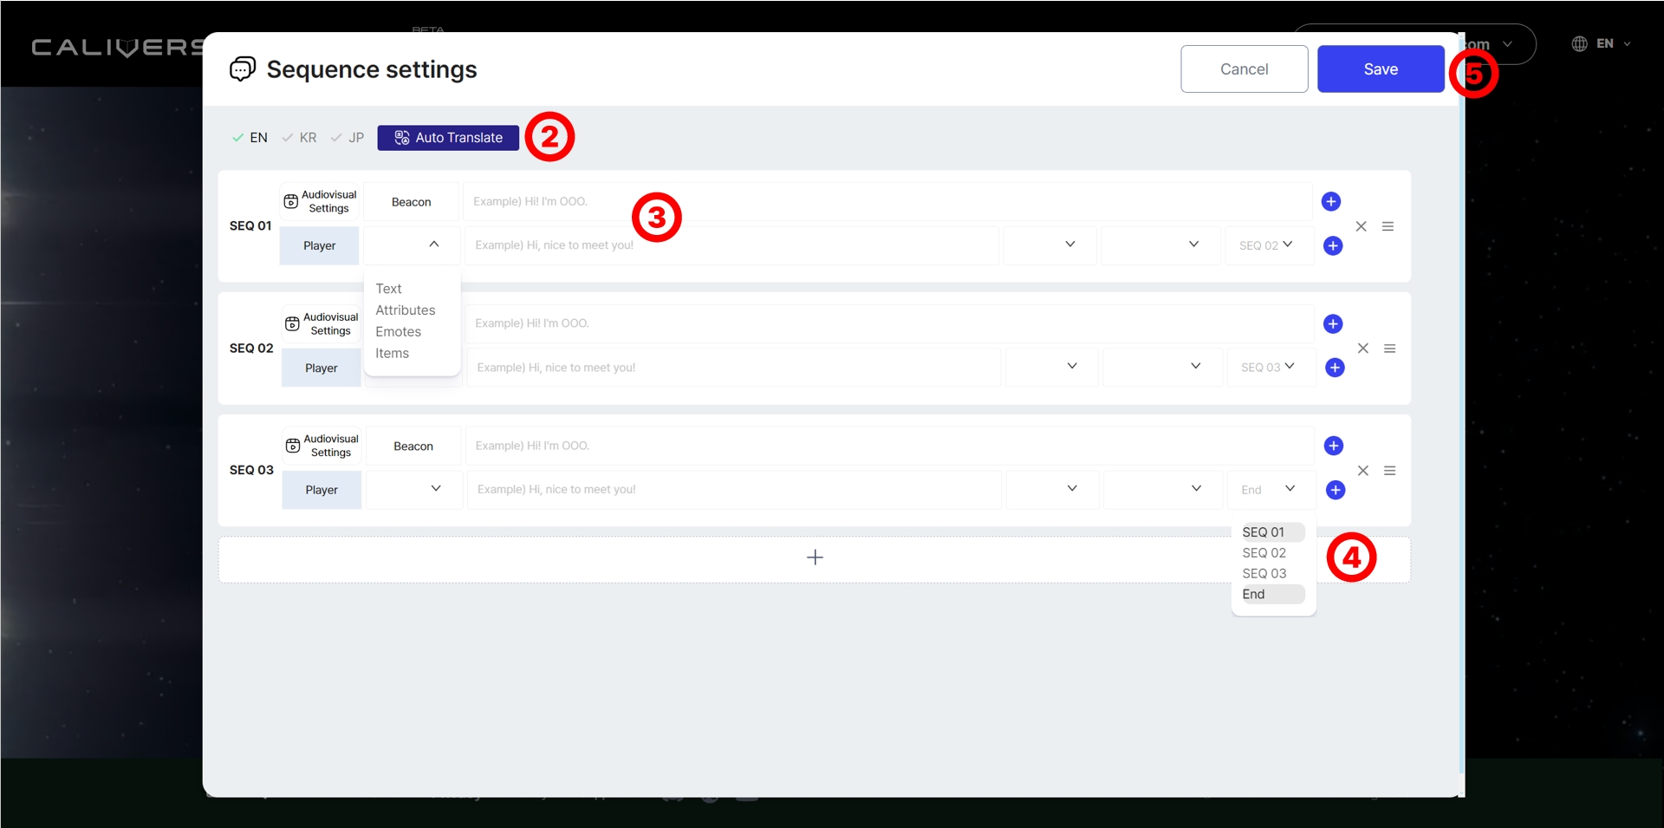Click the blue plus beside SEQ 01 Beacon line
Image resolution: width=1664 pixels, height=828 pixels.
pos(1331,202)
